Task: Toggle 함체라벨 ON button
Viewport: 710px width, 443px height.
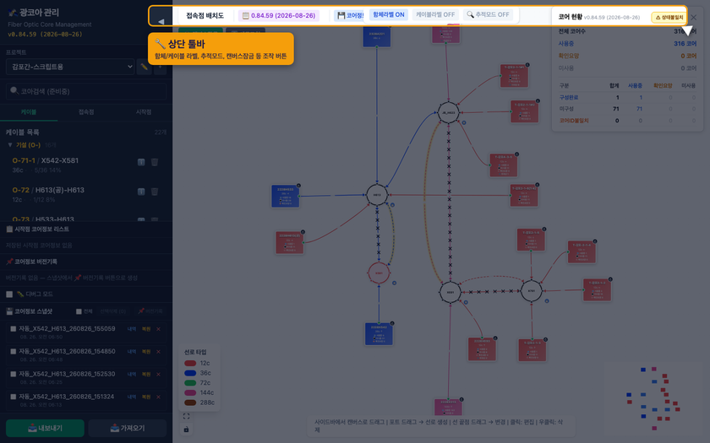Action: pos(389,14)
